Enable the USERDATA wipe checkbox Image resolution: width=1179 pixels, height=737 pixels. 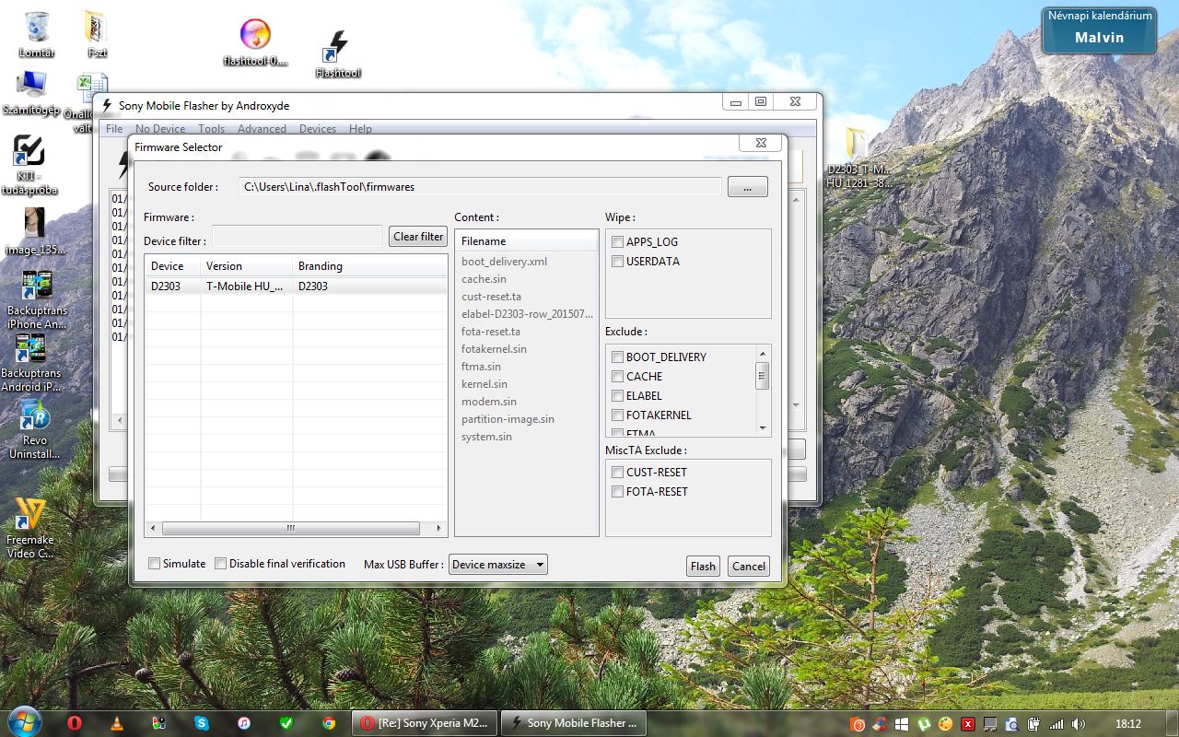tap(618, 261)
